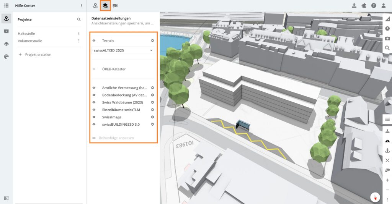Switch to the dataset settings tab
The image size is (392, 204).
pyautogui.click(x=105, y=6)
